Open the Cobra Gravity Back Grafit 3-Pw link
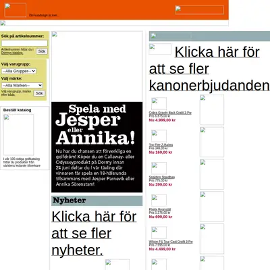This screenshot has width=270, height=270. point(170,113)
